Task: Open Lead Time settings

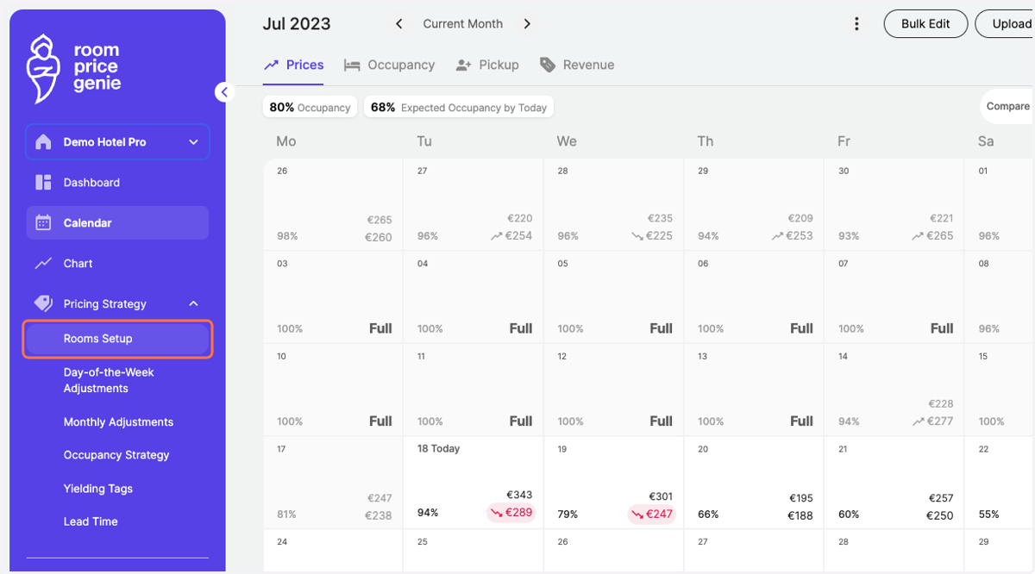Action: (91, 521)
